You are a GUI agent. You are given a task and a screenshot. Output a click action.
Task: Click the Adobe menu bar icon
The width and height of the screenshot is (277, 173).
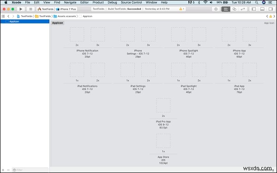(191, 2)
